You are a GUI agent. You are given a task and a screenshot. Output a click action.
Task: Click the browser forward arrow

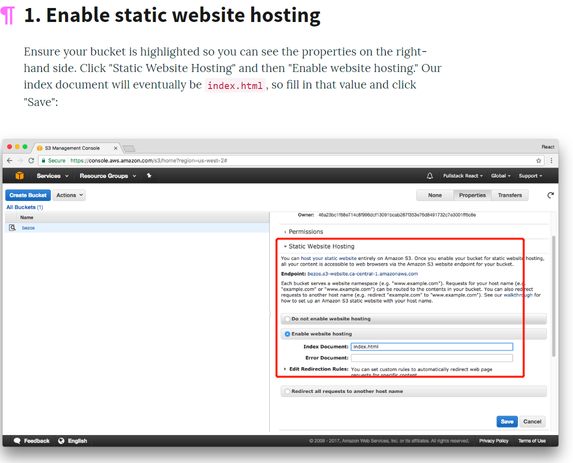pos(21,160)
